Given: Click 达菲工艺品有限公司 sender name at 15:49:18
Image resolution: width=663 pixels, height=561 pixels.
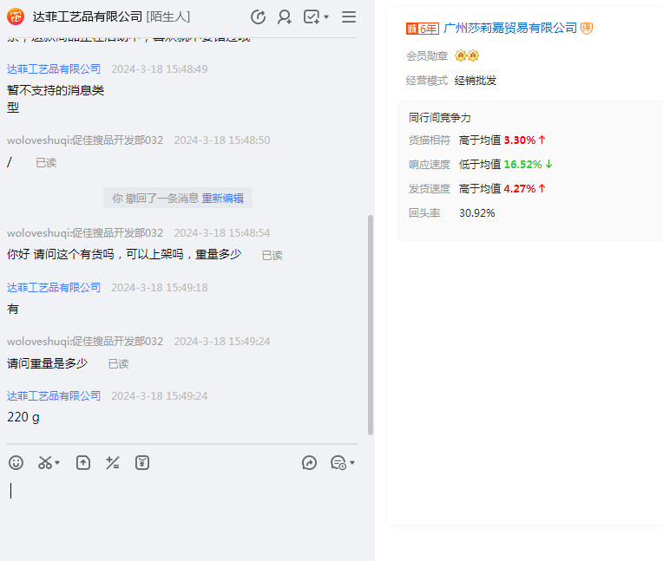Looking at the screenshot, I should (x=54, y=288).
